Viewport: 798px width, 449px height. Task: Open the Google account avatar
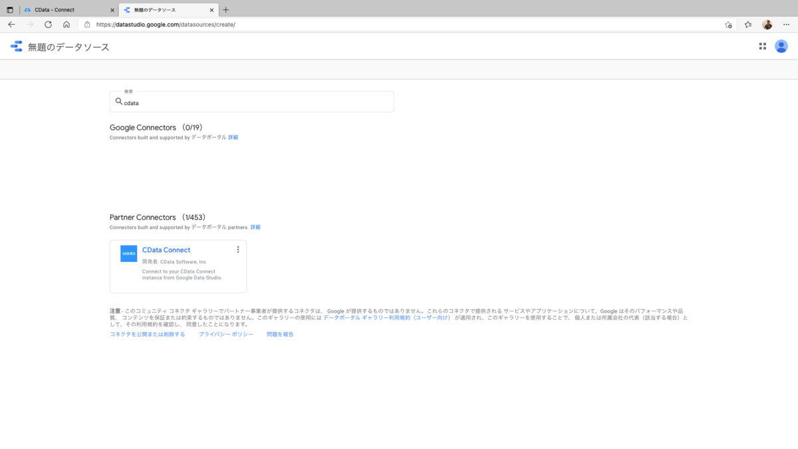[x=781, y=47]
